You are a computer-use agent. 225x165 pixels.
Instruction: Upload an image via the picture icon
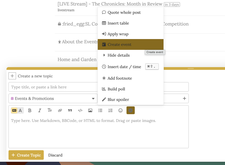click(x=90, y=110)
